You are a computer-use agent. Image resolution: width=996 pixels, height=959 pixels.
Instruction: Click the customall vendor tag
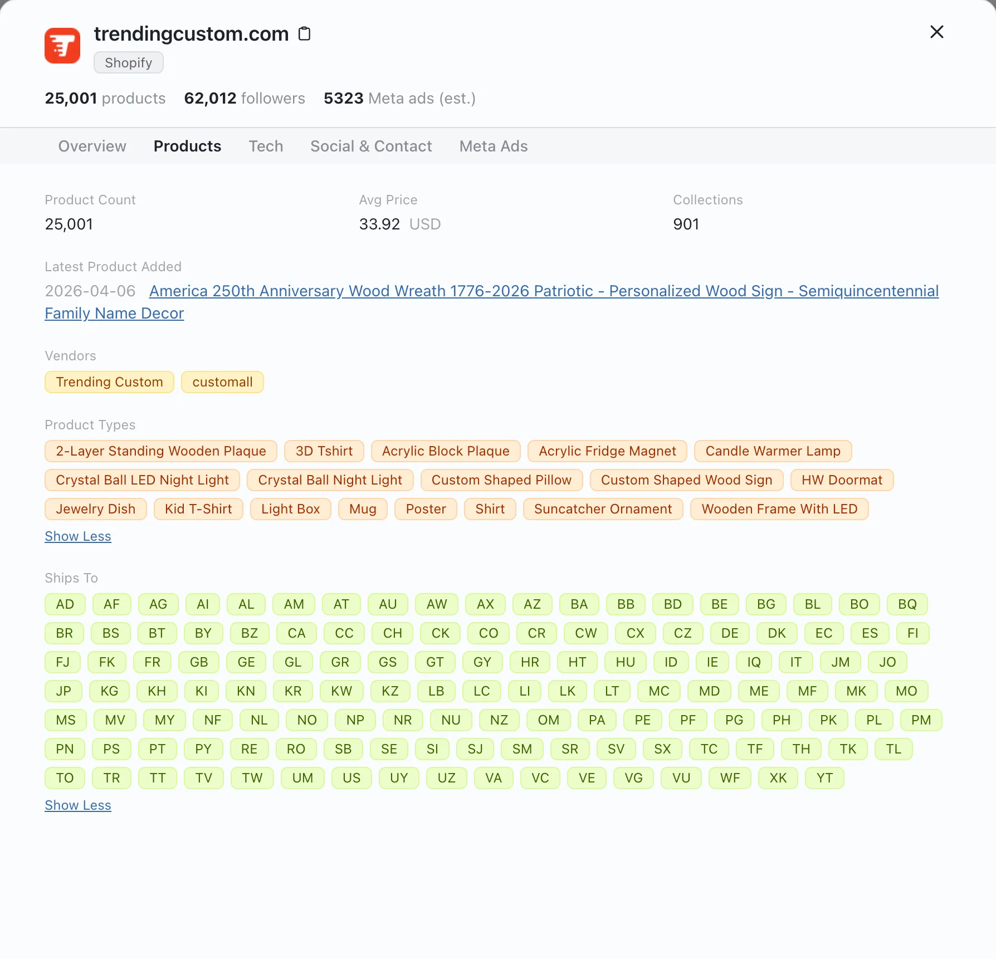coord(222,382)
